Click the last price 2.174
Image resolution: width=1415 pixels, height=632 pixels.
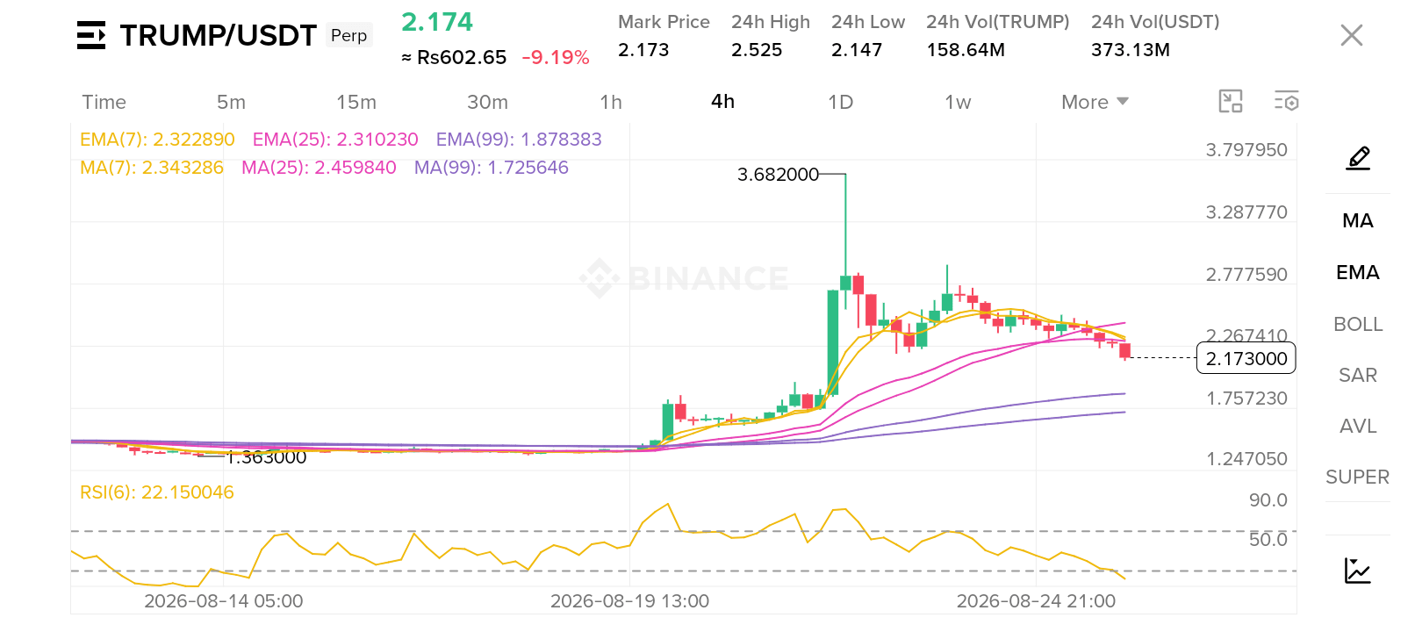pos(437,22)
